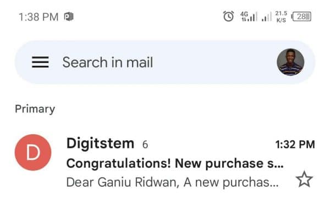Tap the 1:38 PM status bar clock

[x=38, y=17]
